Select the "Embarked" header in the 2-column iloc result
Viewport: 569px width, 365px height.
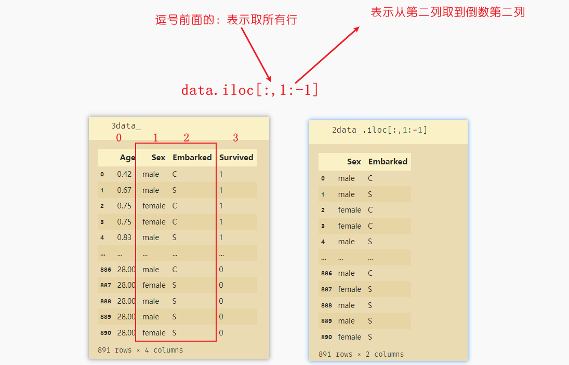[388, 162]
